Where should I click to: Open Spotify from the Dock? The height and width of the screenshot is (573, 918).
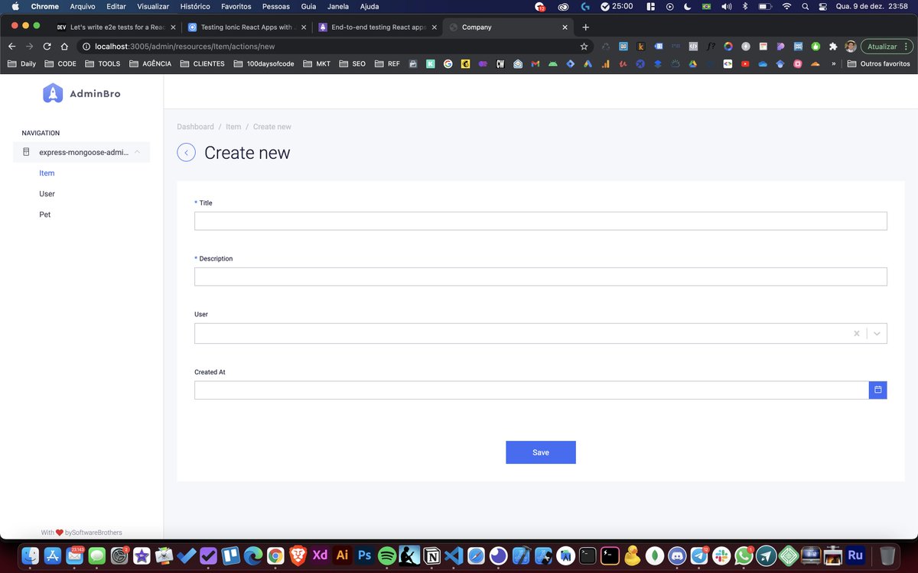click(x=387, y=555)
